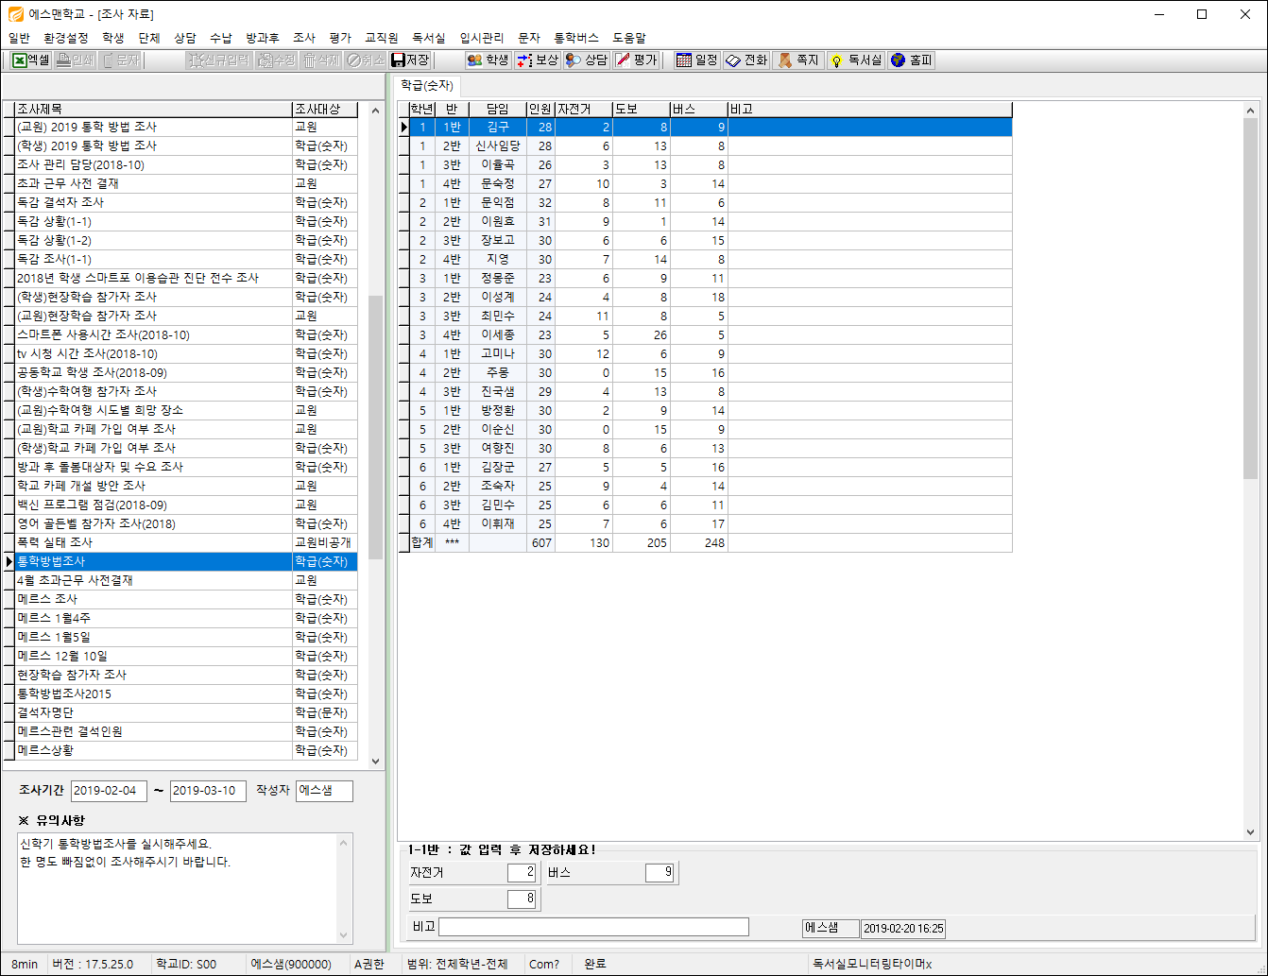Open the 환경설정 menu
The image size is (1268, 976).
[x=66, y=38]
